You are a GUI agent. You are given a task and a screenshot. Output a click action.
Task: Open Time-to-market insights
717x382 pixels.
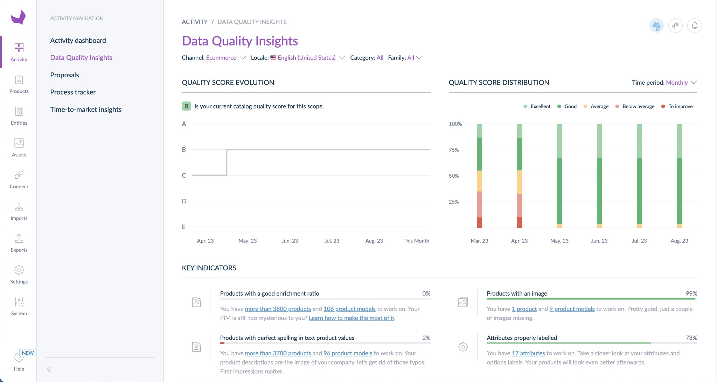tap(86, 109)
